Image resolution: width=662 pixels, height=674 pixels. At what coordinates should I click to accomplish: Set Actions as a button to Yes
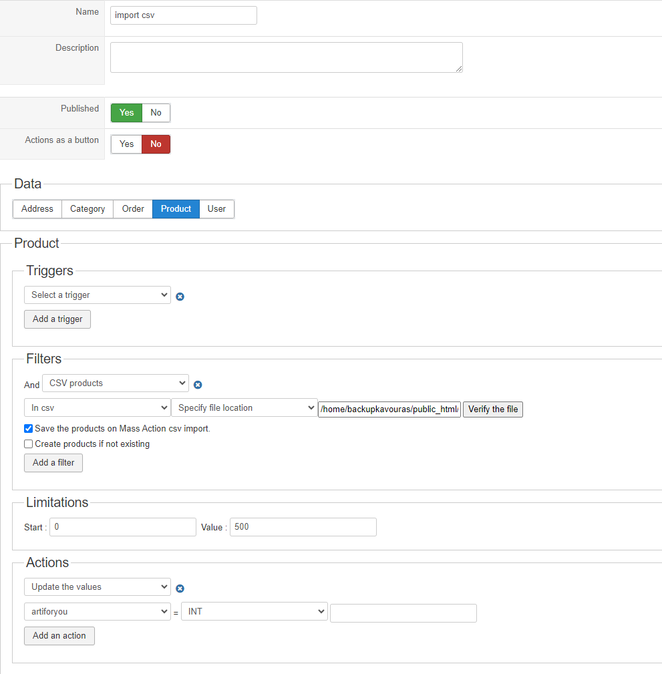click(x=126, y=144)
